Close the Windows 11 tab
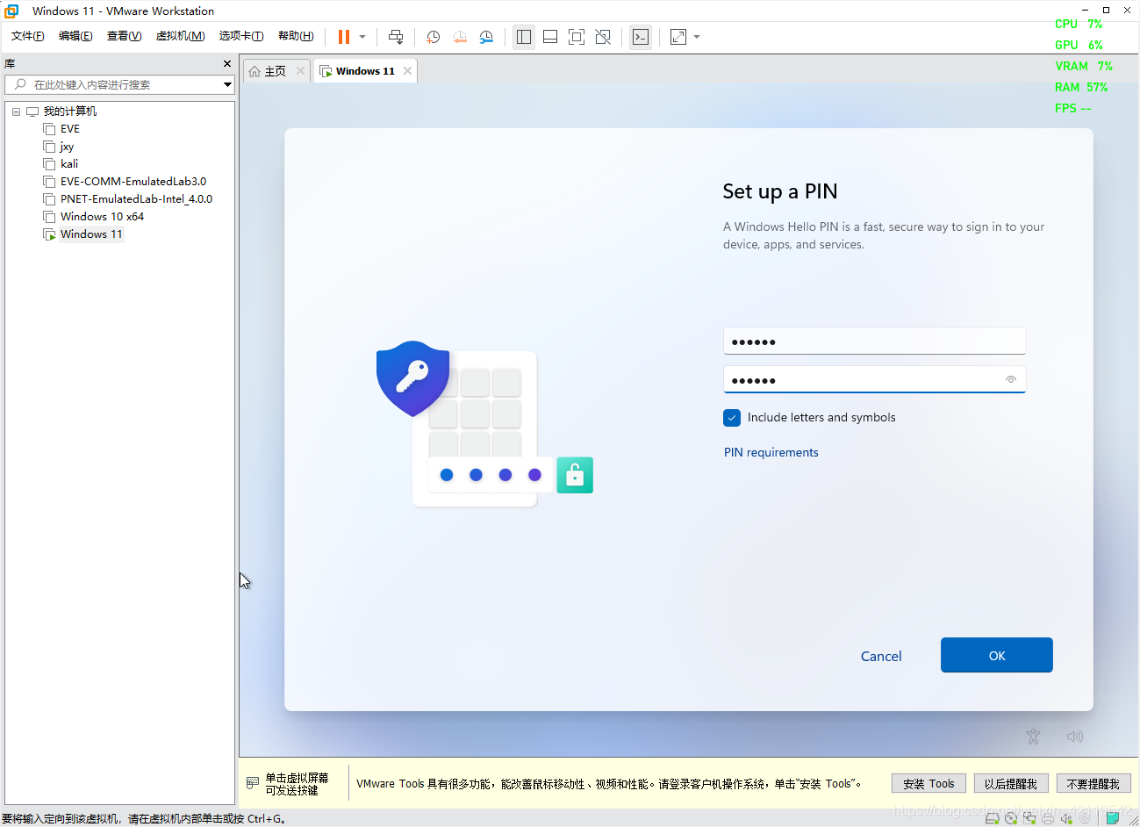The width and height of the screenshot is (1140, 827). [x=407, y=71]
